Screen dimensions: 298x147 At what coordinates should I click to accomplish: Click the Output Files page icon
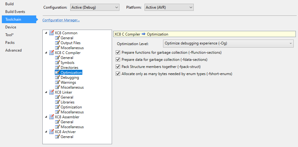57,43
